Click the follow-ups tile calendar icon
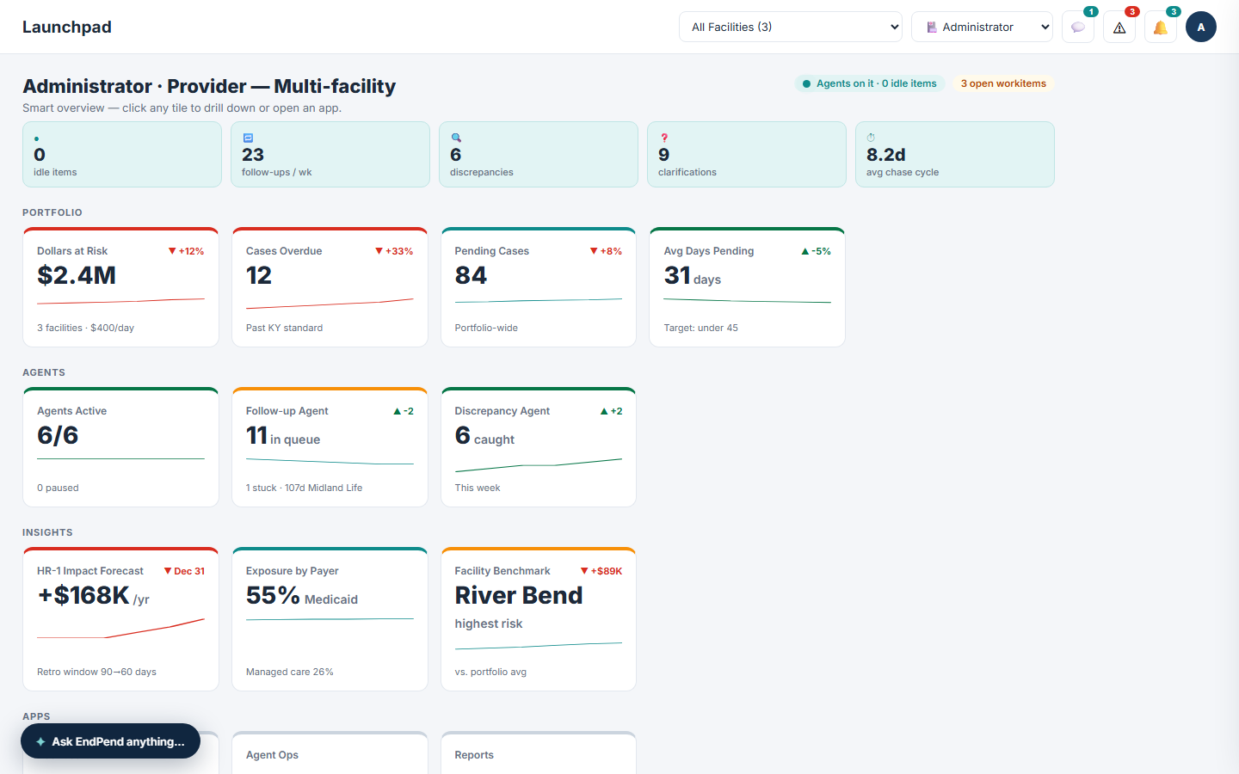Screen dimensions: 1239x774 tap(248, 138)
